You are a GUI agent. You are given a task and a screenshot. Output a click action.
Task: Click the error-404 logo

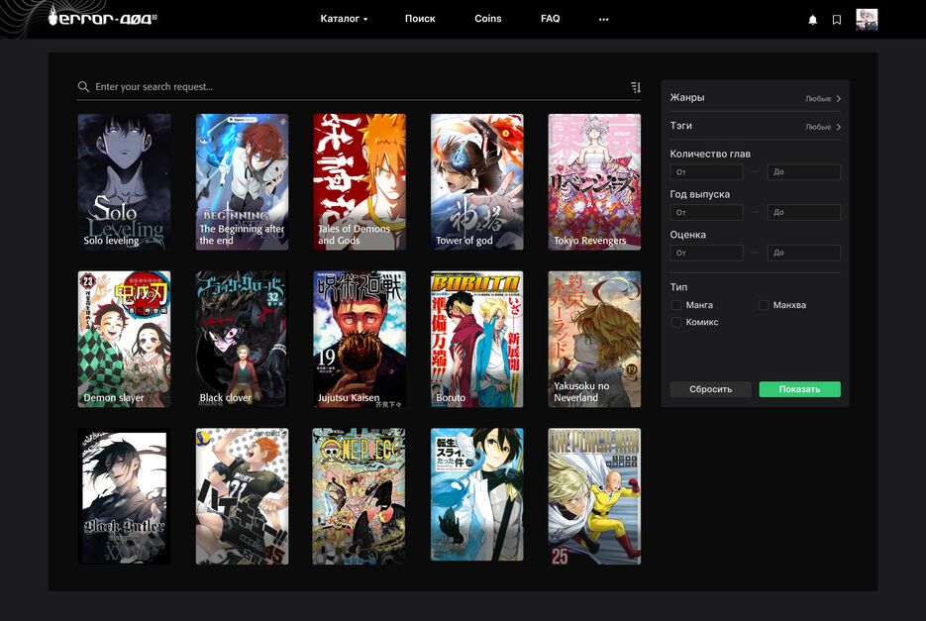click(102, 17)
